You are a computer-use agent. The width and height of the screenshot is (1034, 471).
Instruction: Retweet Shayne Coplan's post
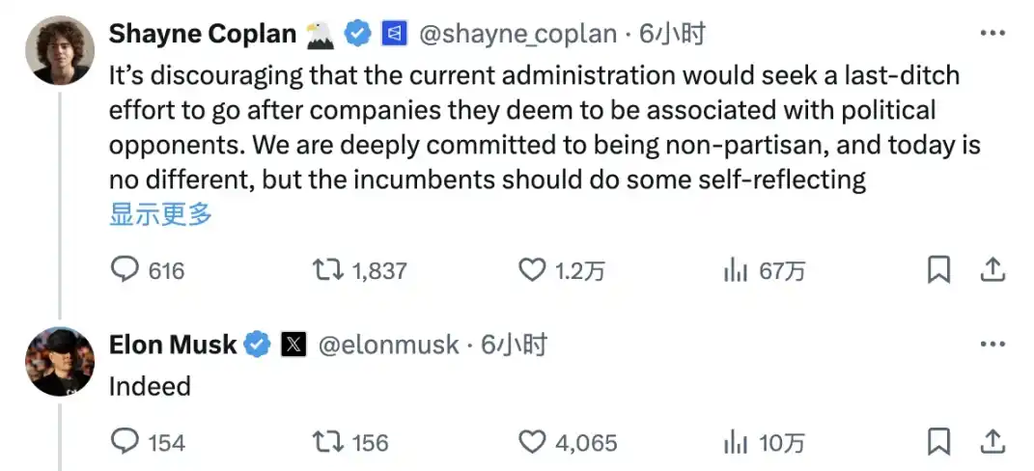click(326, 270)
